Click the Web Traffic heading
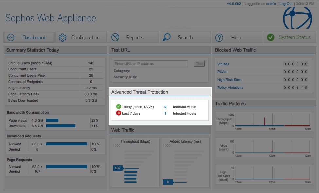The height and width of the screenshot is (193, 319). click(x=123, y=130)
